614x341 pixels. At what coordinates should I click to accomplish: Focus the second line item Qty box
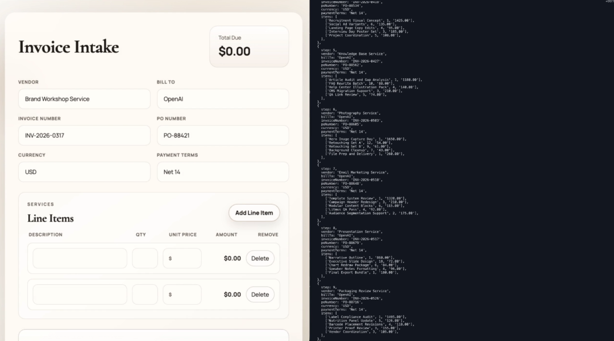coord(145,294)
